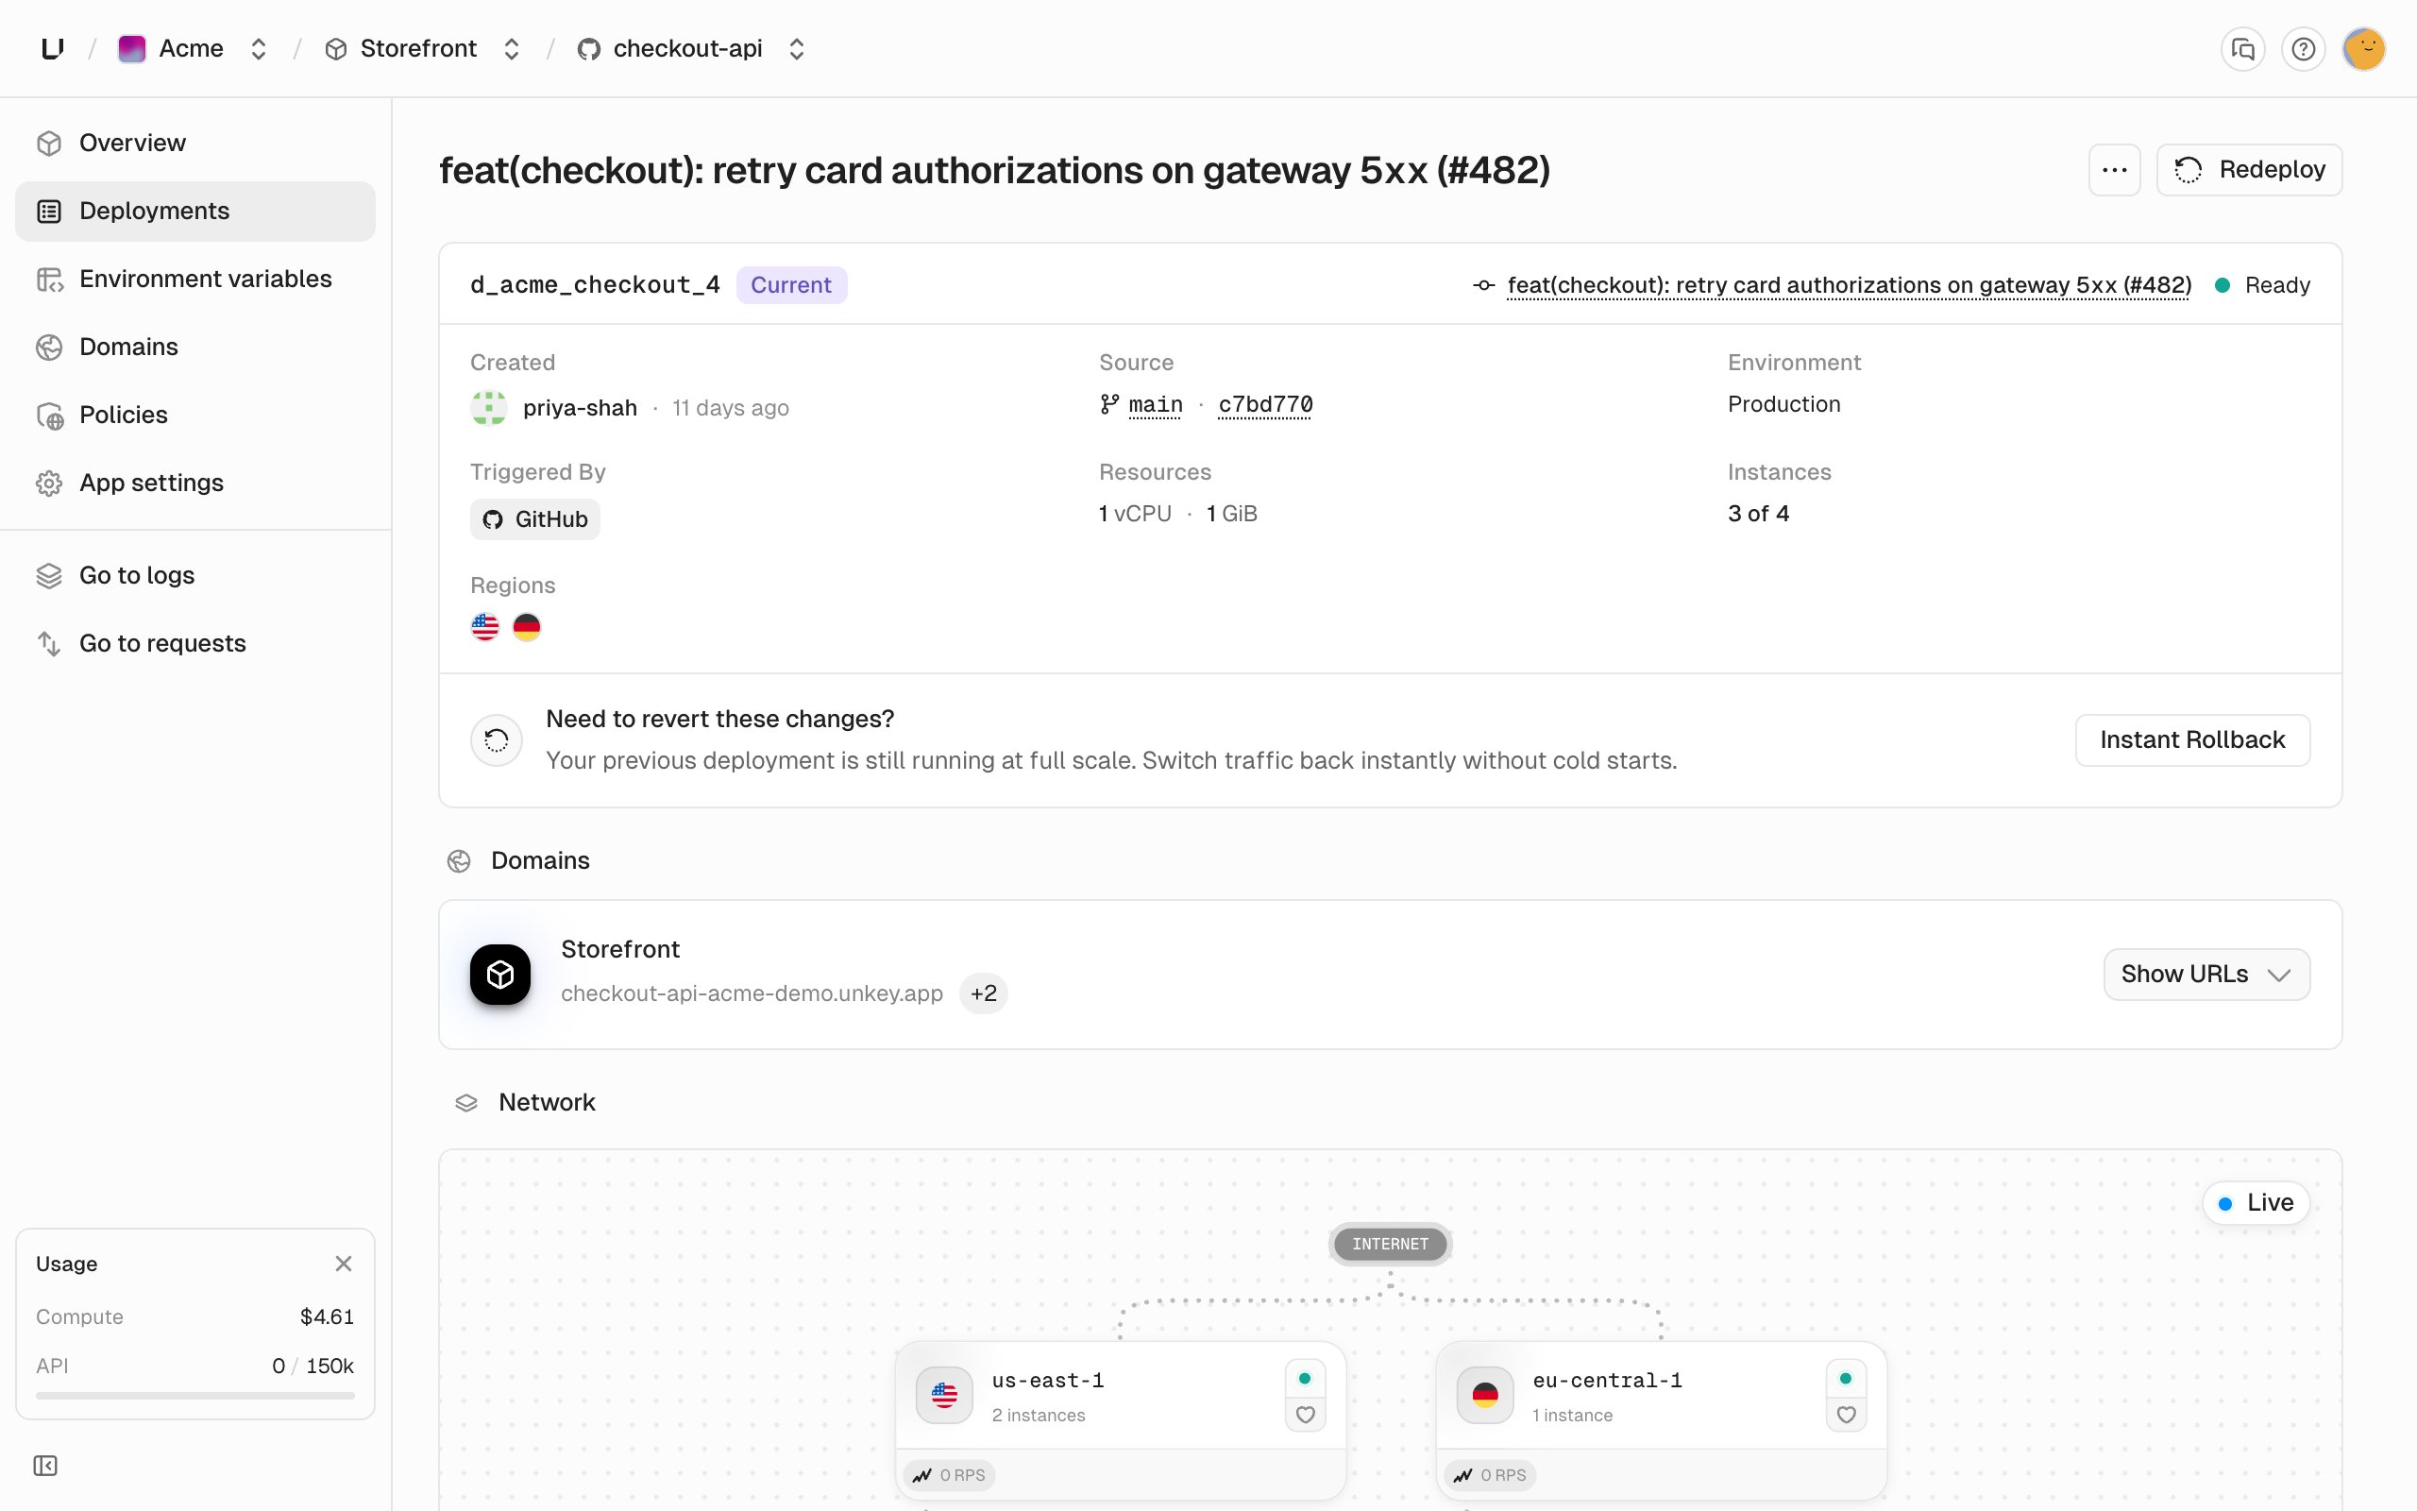Toggle the Live indicator in Network
Image resolution: width=2417 pixels, height=1511 pixels.
(x=2256, y=1202)
